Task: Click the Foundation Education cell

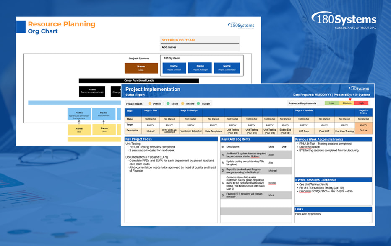Action: tap(191, 131)
